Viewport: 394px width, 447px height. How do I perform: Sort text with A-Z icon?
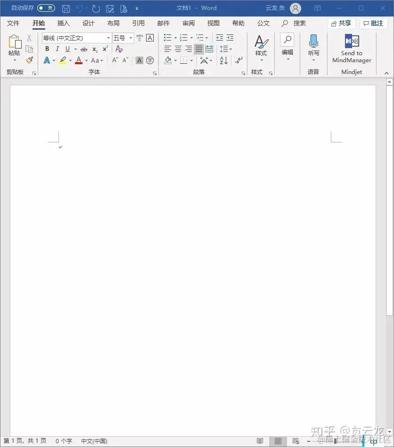pyautogui.click(x=224, y=60)
